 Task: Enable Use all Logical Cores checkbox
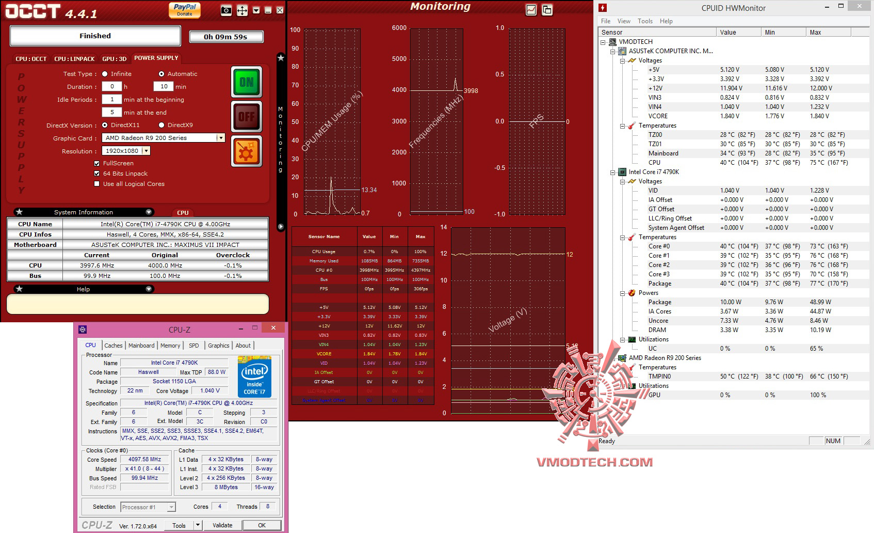(x=96, y=184)
